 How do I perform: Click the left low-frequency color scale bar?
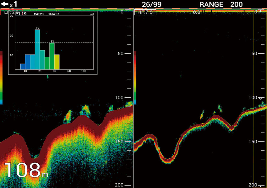[x=1, y=78]
